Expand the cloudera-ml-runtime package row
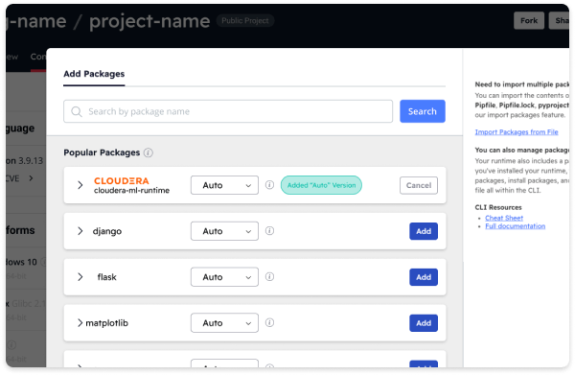Viewport: 575px width, 375px height. (80, 185)
